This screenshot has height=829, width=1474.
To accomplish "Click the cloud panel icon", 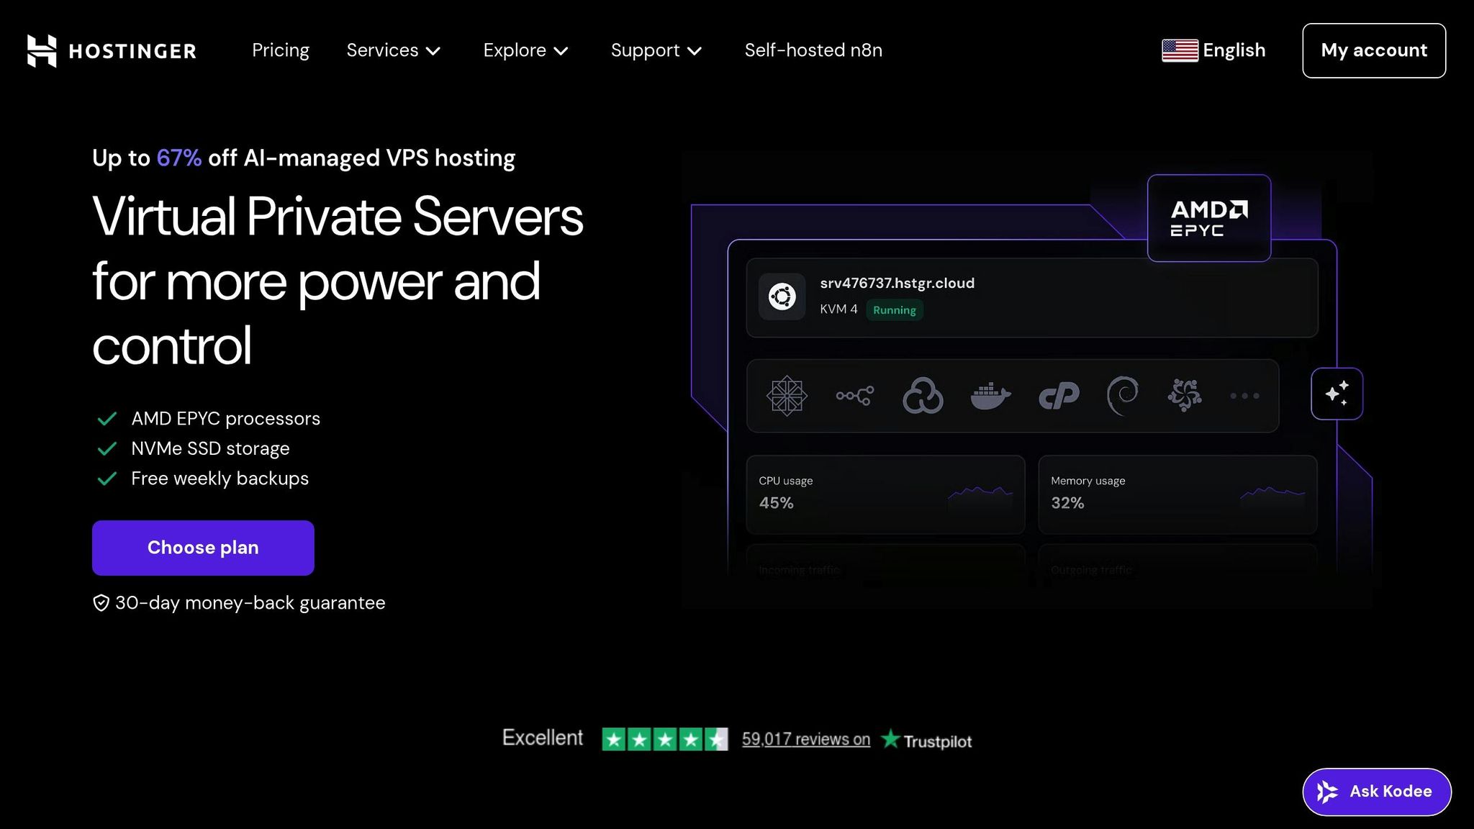I will (923, 396).
